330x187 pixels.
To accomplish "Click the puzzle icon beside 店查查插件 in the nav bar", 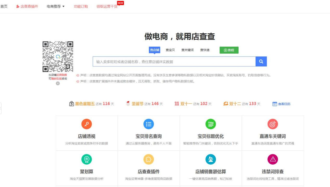I will pyautogui.click(x=18, y=6).
